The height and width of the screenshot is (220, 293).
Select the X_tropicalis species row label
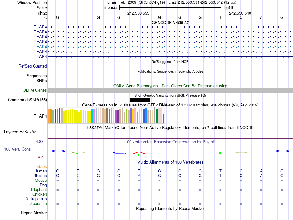[x=36, y=199]
